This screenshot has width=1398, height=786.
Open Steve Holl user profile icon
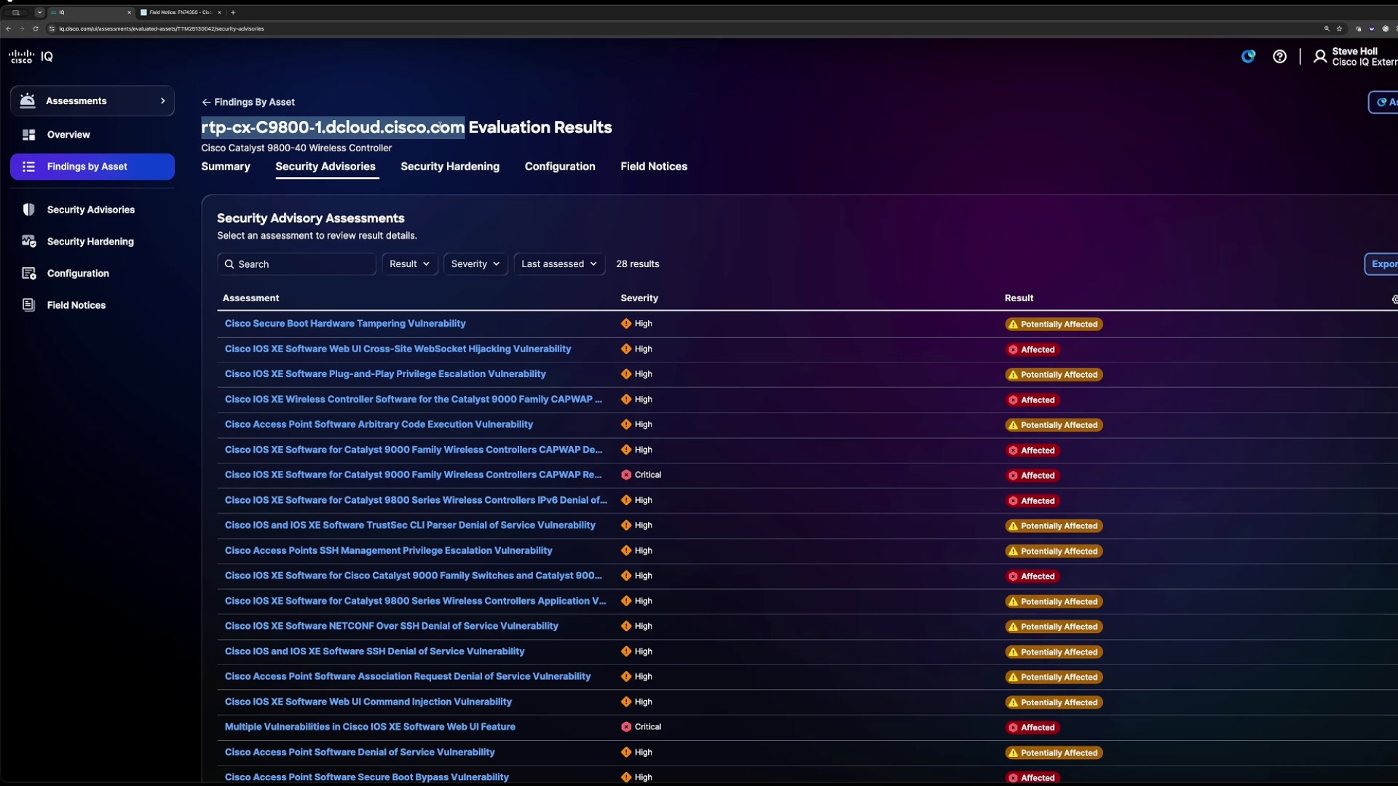[x=1319, y=57]
